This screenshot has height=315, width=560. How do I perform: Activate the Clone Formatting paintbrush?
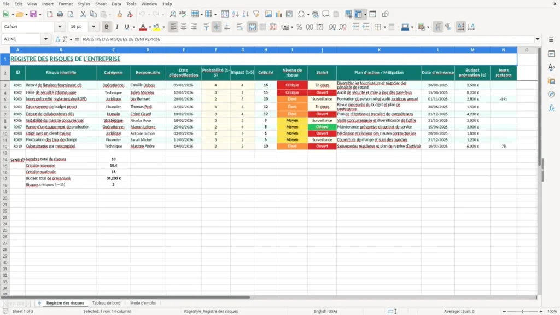(x=119, y=14)
